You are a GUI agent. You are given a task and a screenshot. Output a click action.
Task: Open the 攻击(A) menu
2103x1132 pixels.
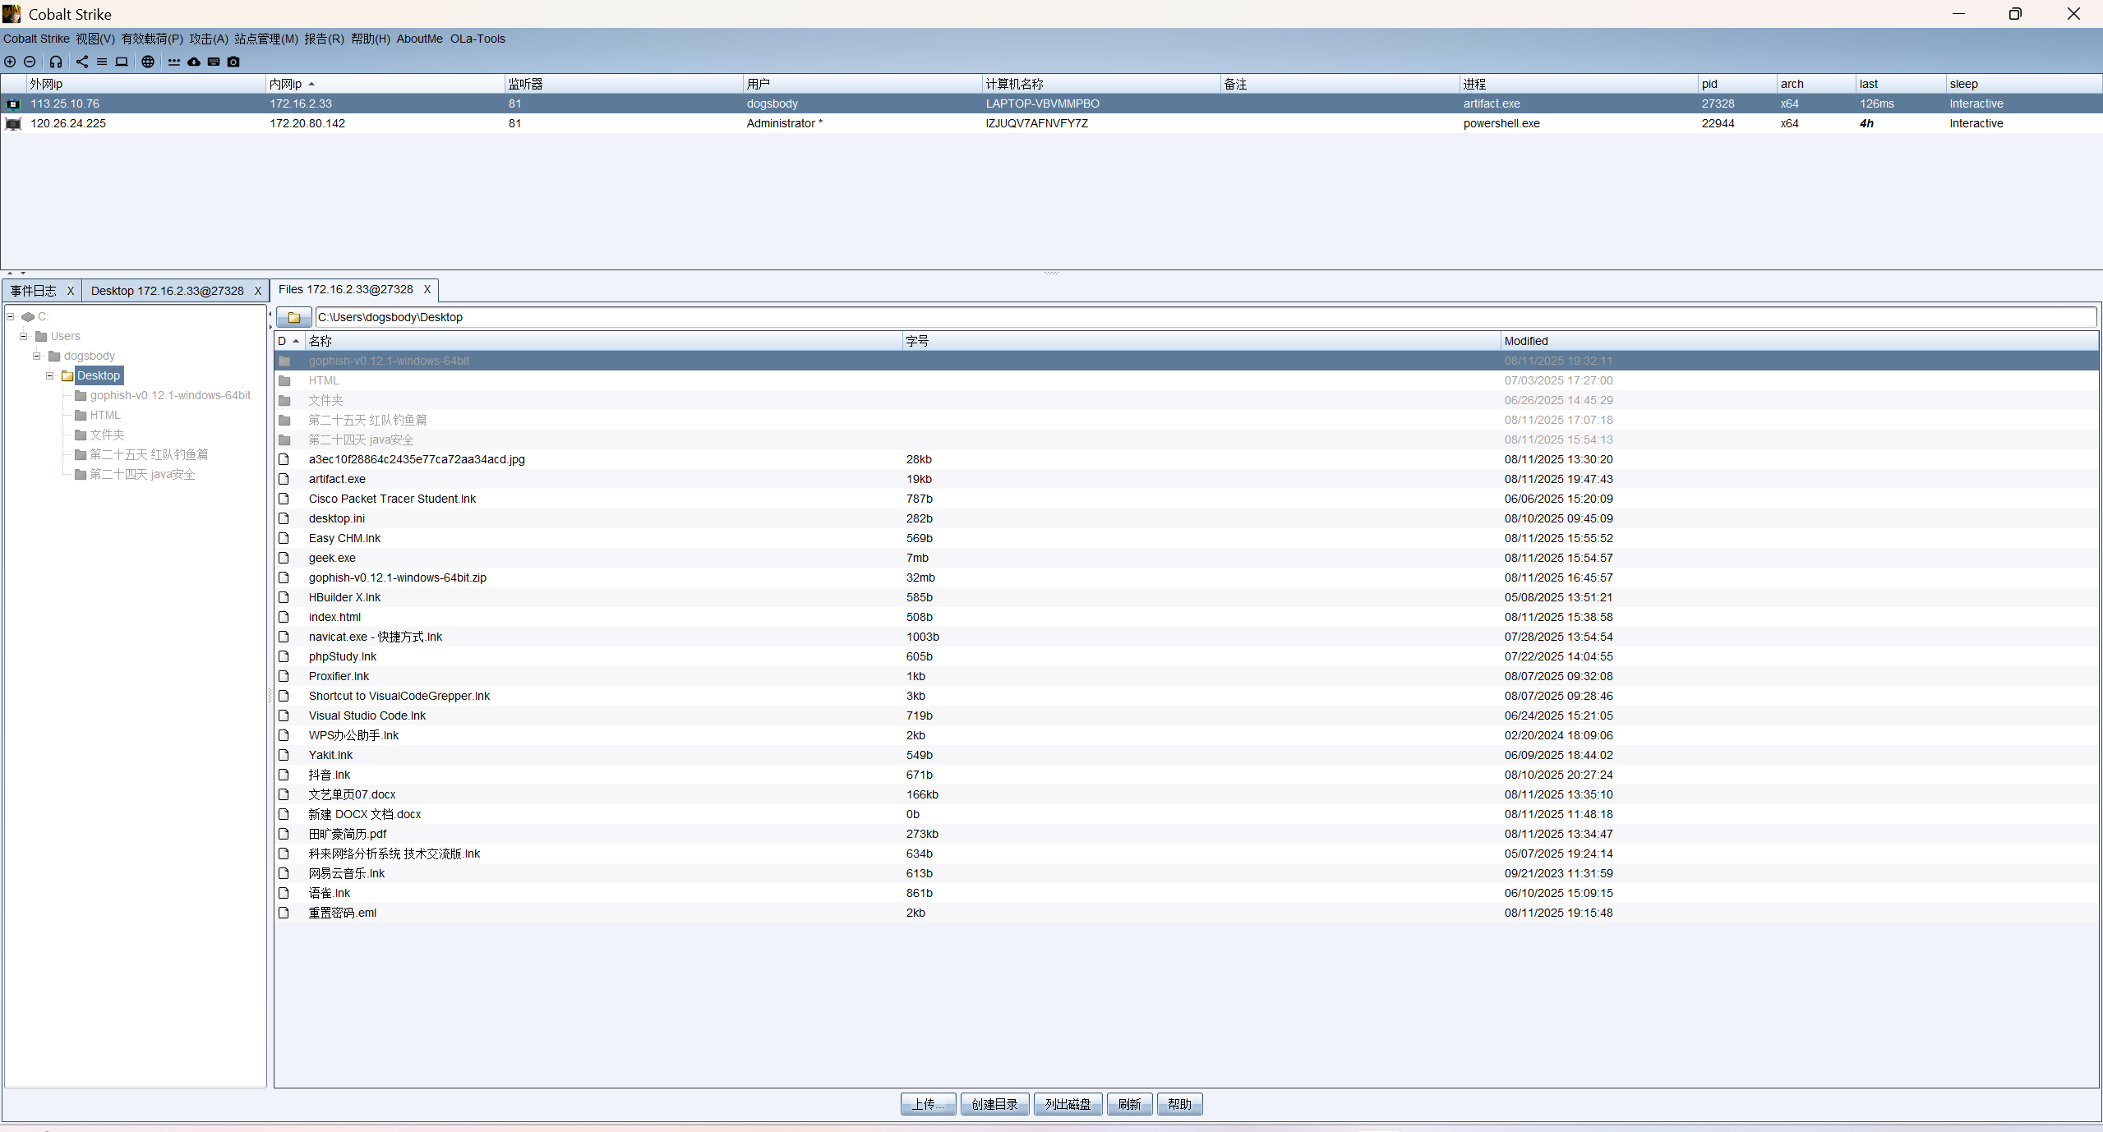(209, 39)
